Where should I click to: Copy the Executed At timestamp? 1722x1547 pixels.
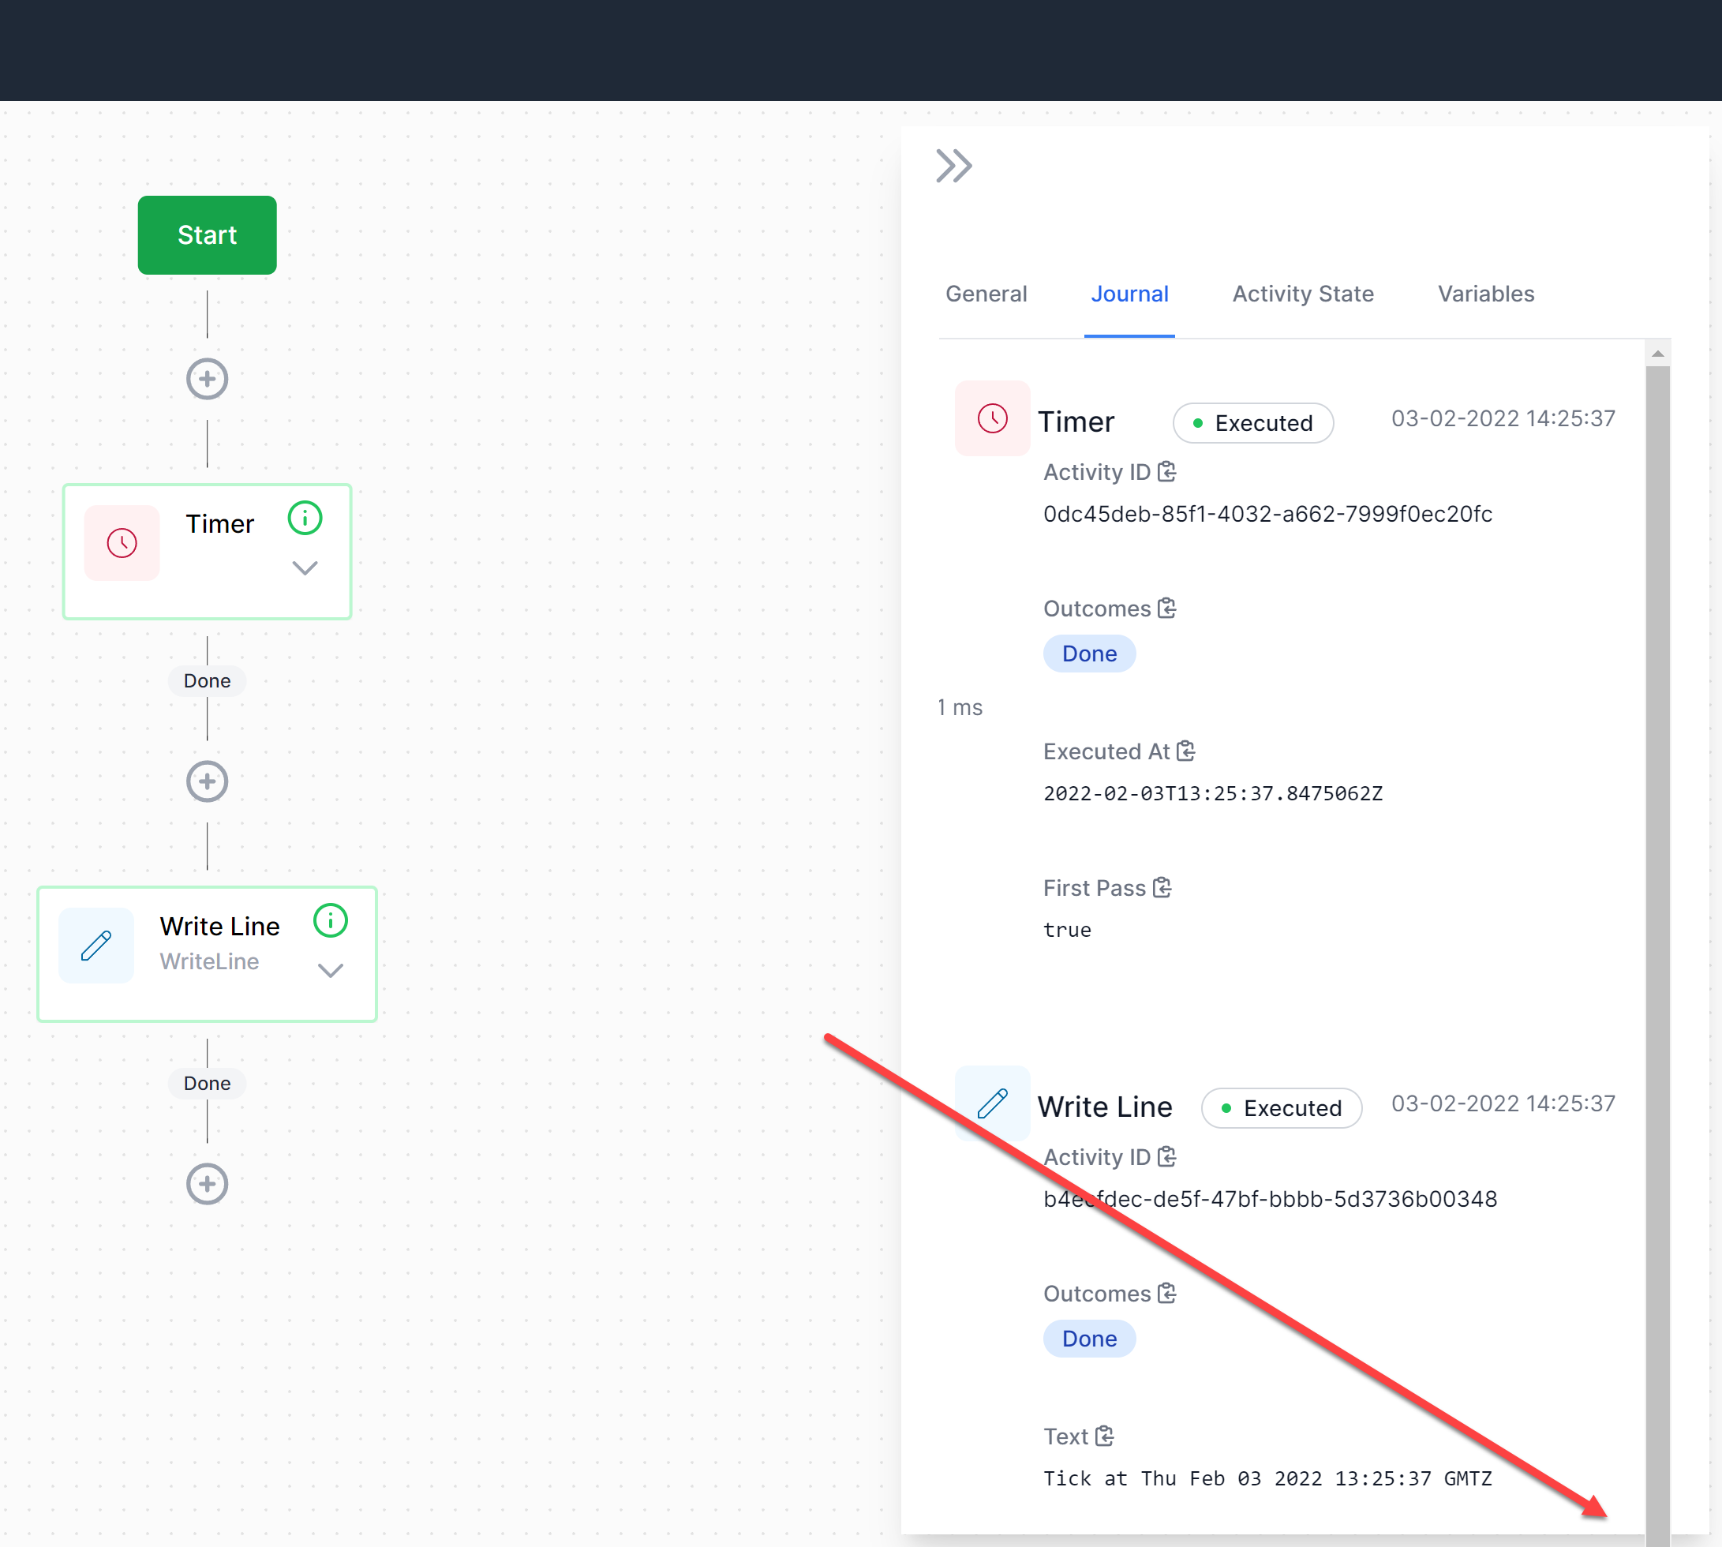pyautogui.click(x=1186, y=751)
